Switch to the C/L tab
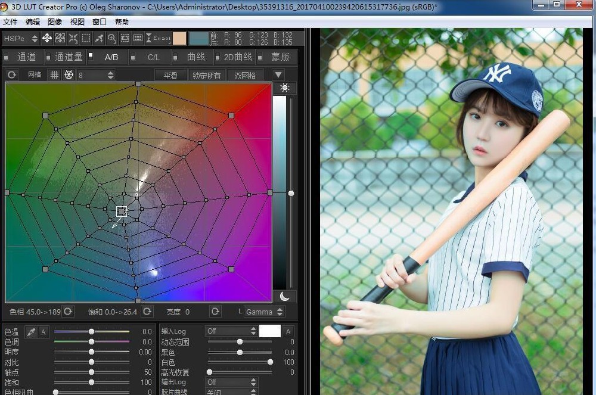Viewport: 596px width, 395px height. (154, 58)
